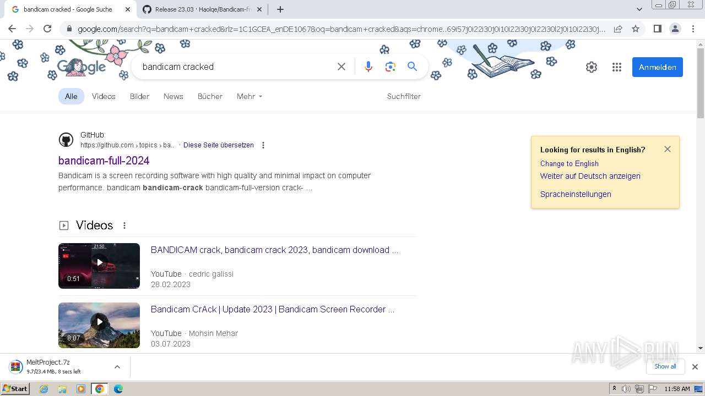705x396 pixels.
Task: Open Google quick settings gear
Action: coord(592,67)
